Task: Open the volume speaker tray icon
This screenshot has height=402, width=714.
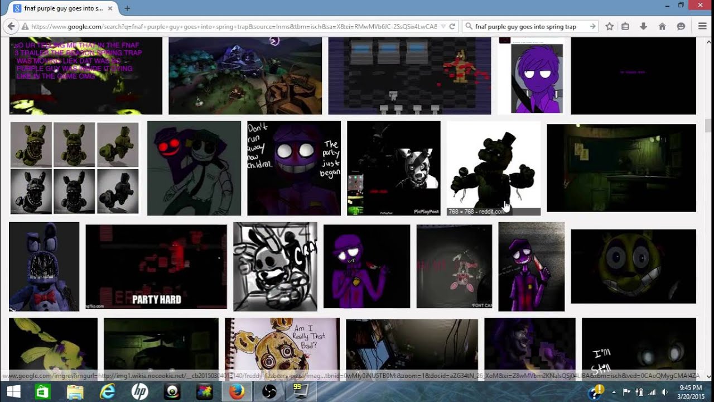Action: [x=664, y=392]
